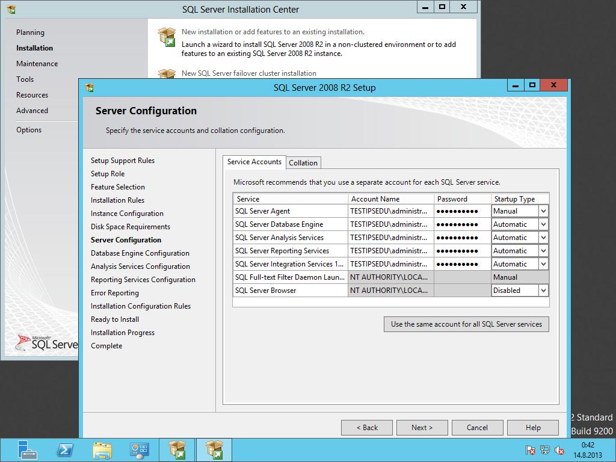Select the active SQL Server Setup taskbar item
Screen dimensions: 616x462
(x=214, y=450)
